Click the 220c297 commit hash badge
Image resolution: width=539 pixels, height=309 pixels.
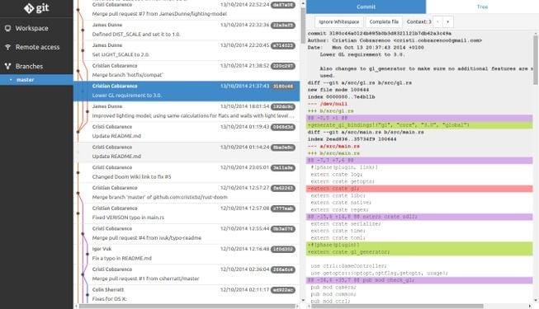coord(283,66)
